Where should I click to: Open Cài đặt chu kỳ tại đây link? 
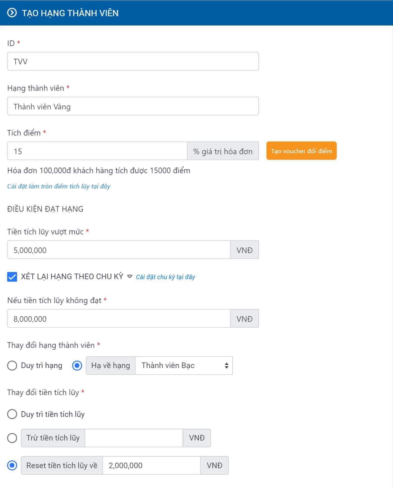[x=165, y=277]
